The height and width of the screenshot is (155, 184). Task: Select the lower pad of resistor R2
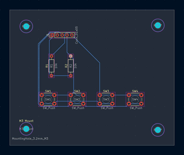[x=71, y=76]
